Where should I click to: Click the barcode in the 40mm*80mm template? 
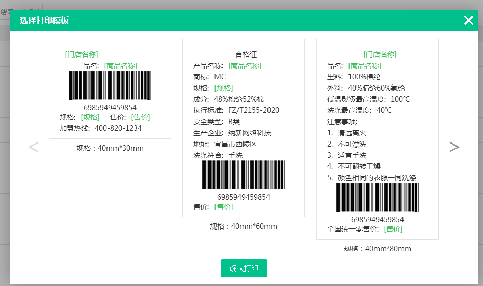pos(377,197)
